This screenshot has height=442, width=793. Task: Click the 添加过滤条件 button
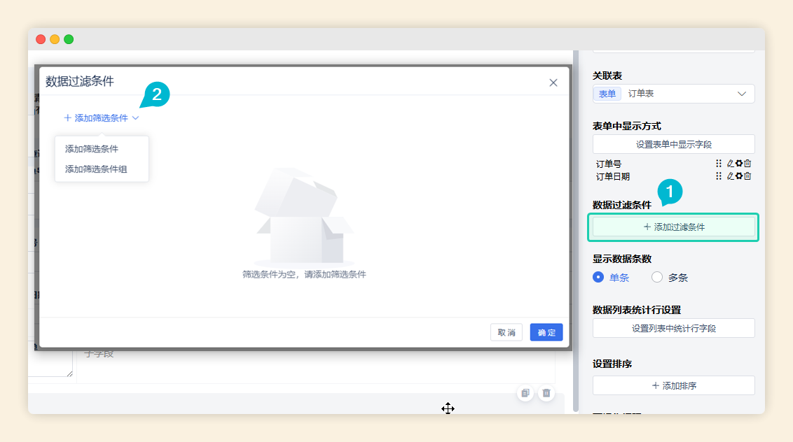click(673, 227)
